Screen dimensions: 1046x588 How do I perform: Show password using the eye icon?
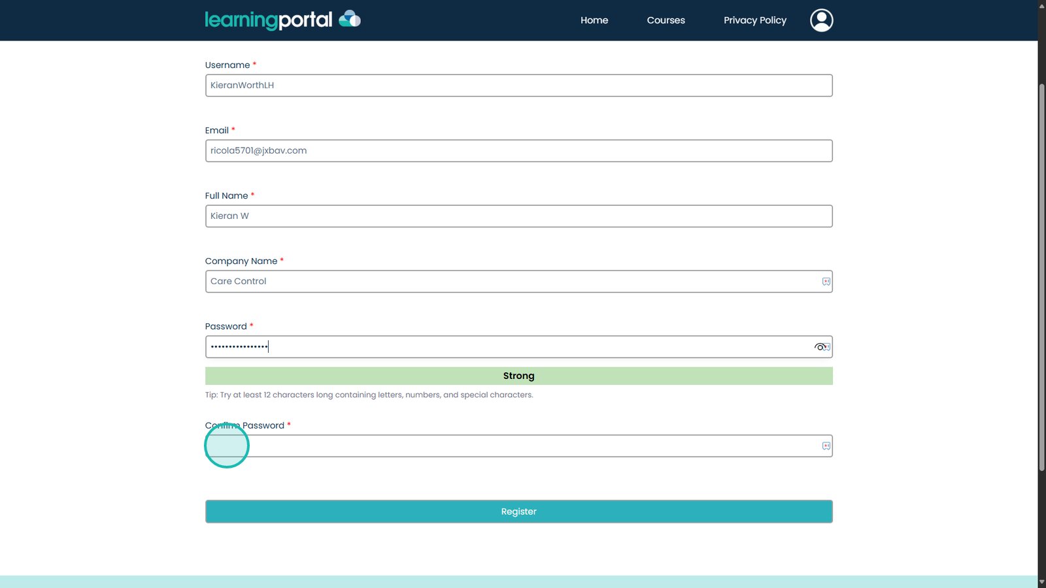(819, 347)
